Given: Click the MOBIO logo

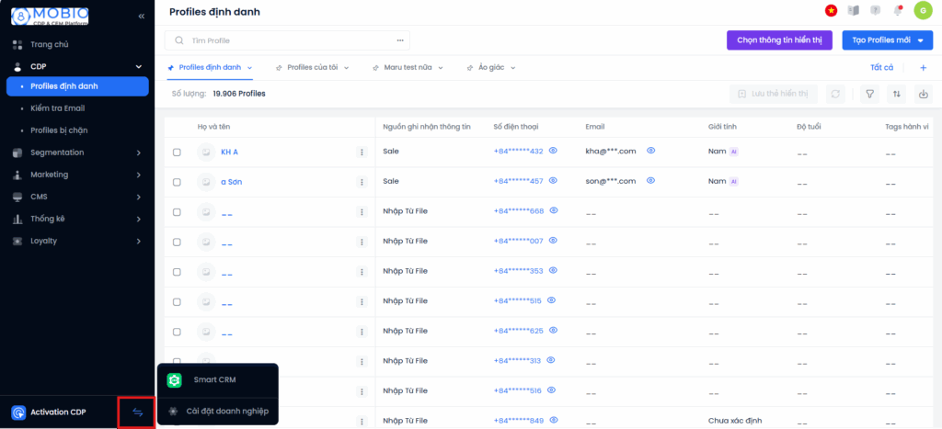Looking at the screenshot, I should [x=50, y=17].
